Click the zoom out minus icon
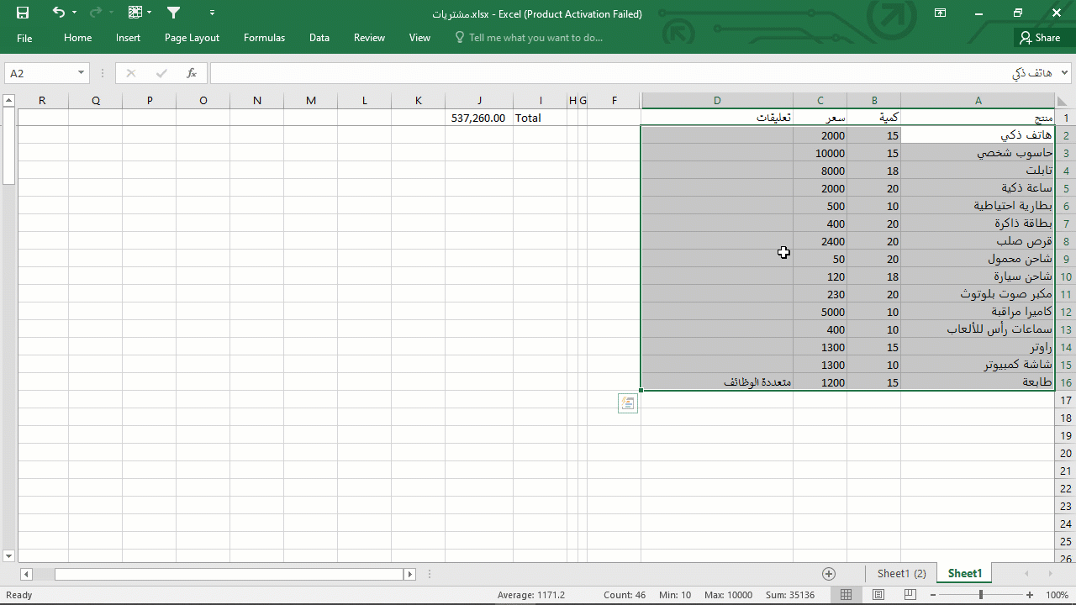The width and height of the screenshot is (1076, 605). pyautogui.click(x=933, y=595)
